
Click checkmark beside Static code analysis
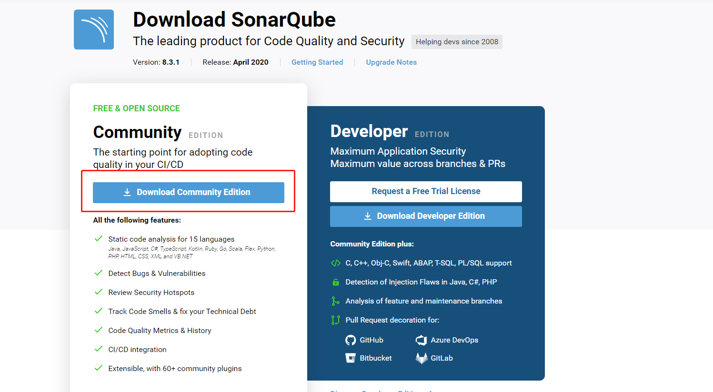click(99, 238)
